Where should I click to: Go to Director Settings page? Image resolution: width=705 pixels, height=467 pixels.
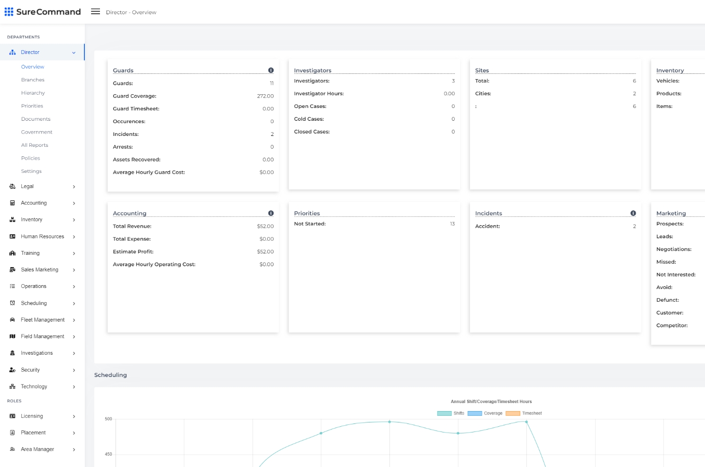point(31,171)
